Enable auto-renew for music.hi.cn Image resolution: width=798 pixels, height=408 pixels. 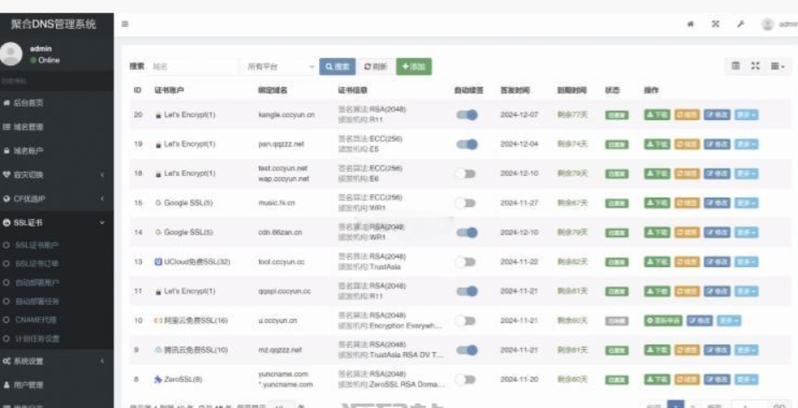(x=465, y=204)
